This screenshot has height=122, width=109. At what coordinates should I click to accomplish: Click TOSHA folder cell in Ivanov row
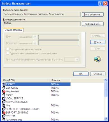tap(55, 95)
